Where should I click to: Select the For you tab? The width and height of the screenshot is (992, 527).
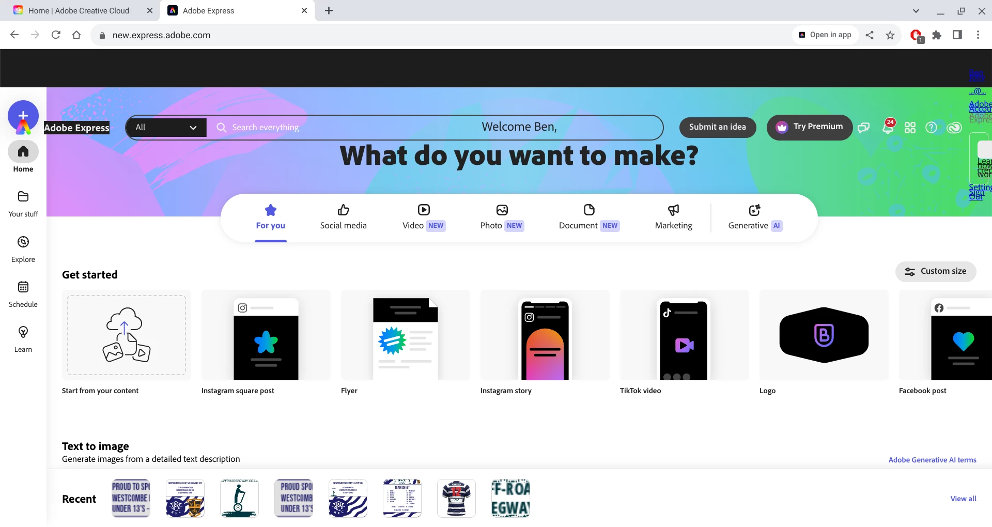271,217
